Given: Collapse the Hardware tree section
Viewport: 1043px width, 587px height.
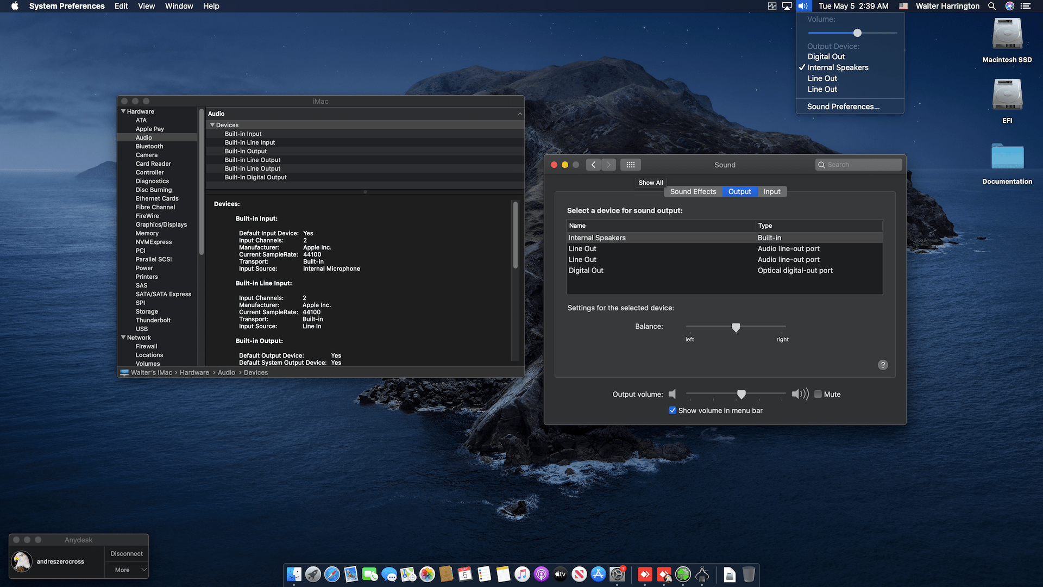Looking at the screenshot, I should click(x=123, y=111).
